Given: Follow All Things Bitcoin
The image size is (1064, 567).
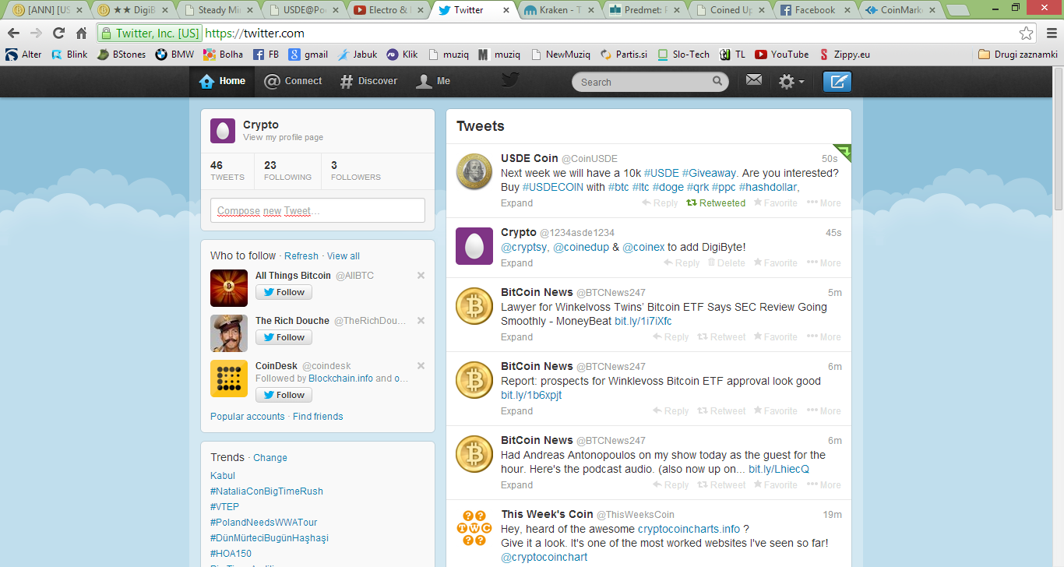Looking at the screenshot, I should [284, 292].
